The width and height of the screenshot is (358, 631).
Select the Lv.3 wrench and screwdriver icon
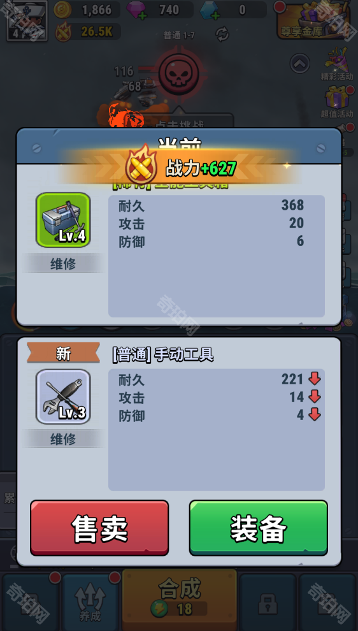(x=63, y=396)
